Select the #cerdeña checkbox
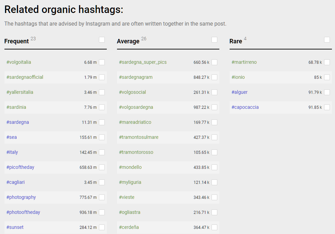The height and width of the screenshot is (234, 335). tap(215, 228)
